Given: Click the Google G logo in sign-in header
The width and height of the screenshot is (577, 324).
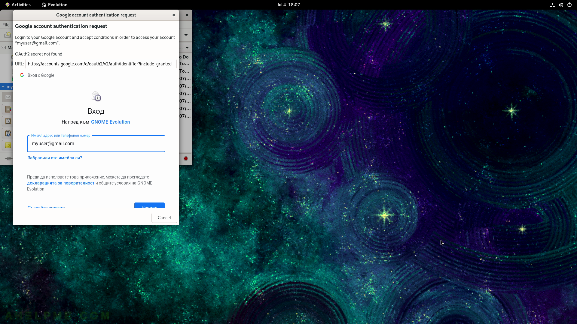Looking at the screenshot, I should (22, 75).
